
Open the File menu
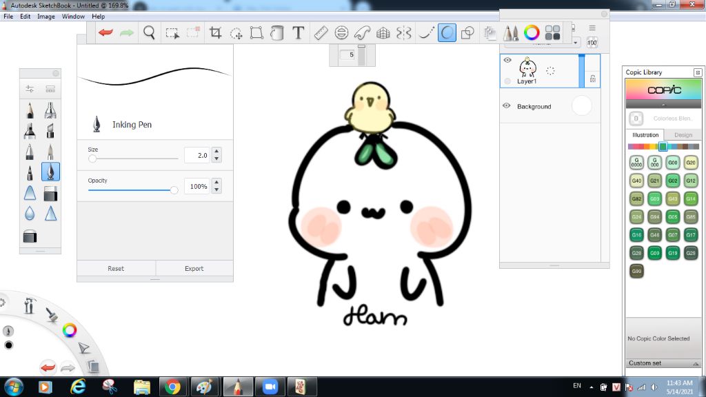[x=8, y=17]
